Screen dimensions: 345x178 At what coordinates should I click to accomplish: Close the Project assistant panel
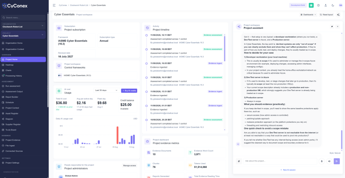click(x=338, y=27)
